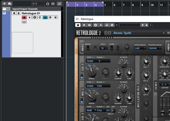Open Voice Mode dropdown showing Last
The image size is (170, 121).
click(140, 48)
